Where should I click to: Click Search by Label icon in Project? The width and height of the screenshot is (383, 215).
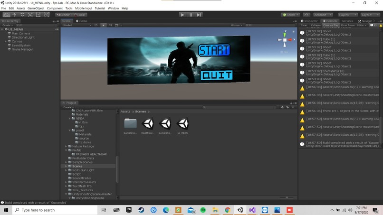tap(287, 107)
